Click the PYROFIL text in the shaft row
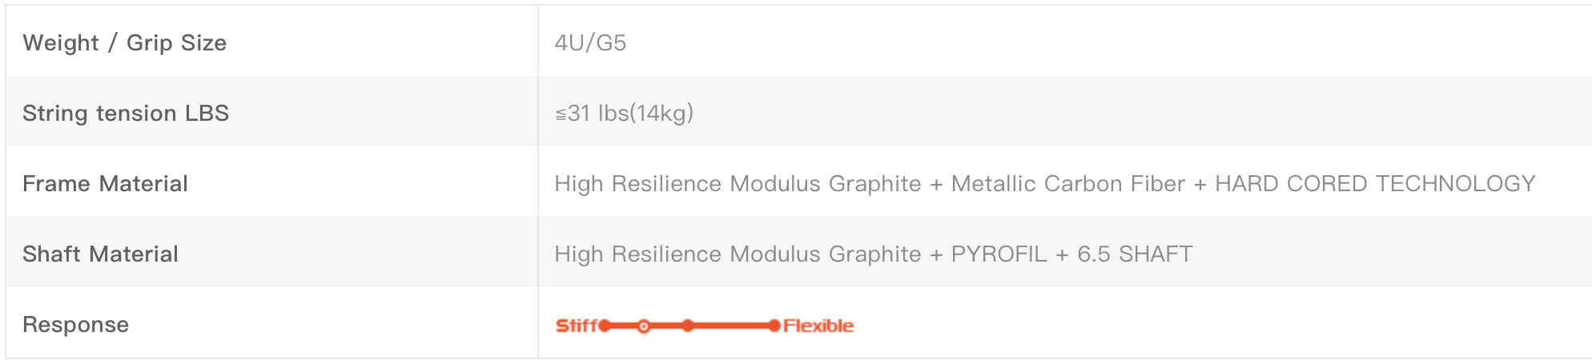The image size is (1592, 360). click(x=999, y=254)
